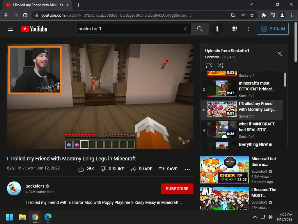Expand the video description text

(x=104, y=202)
